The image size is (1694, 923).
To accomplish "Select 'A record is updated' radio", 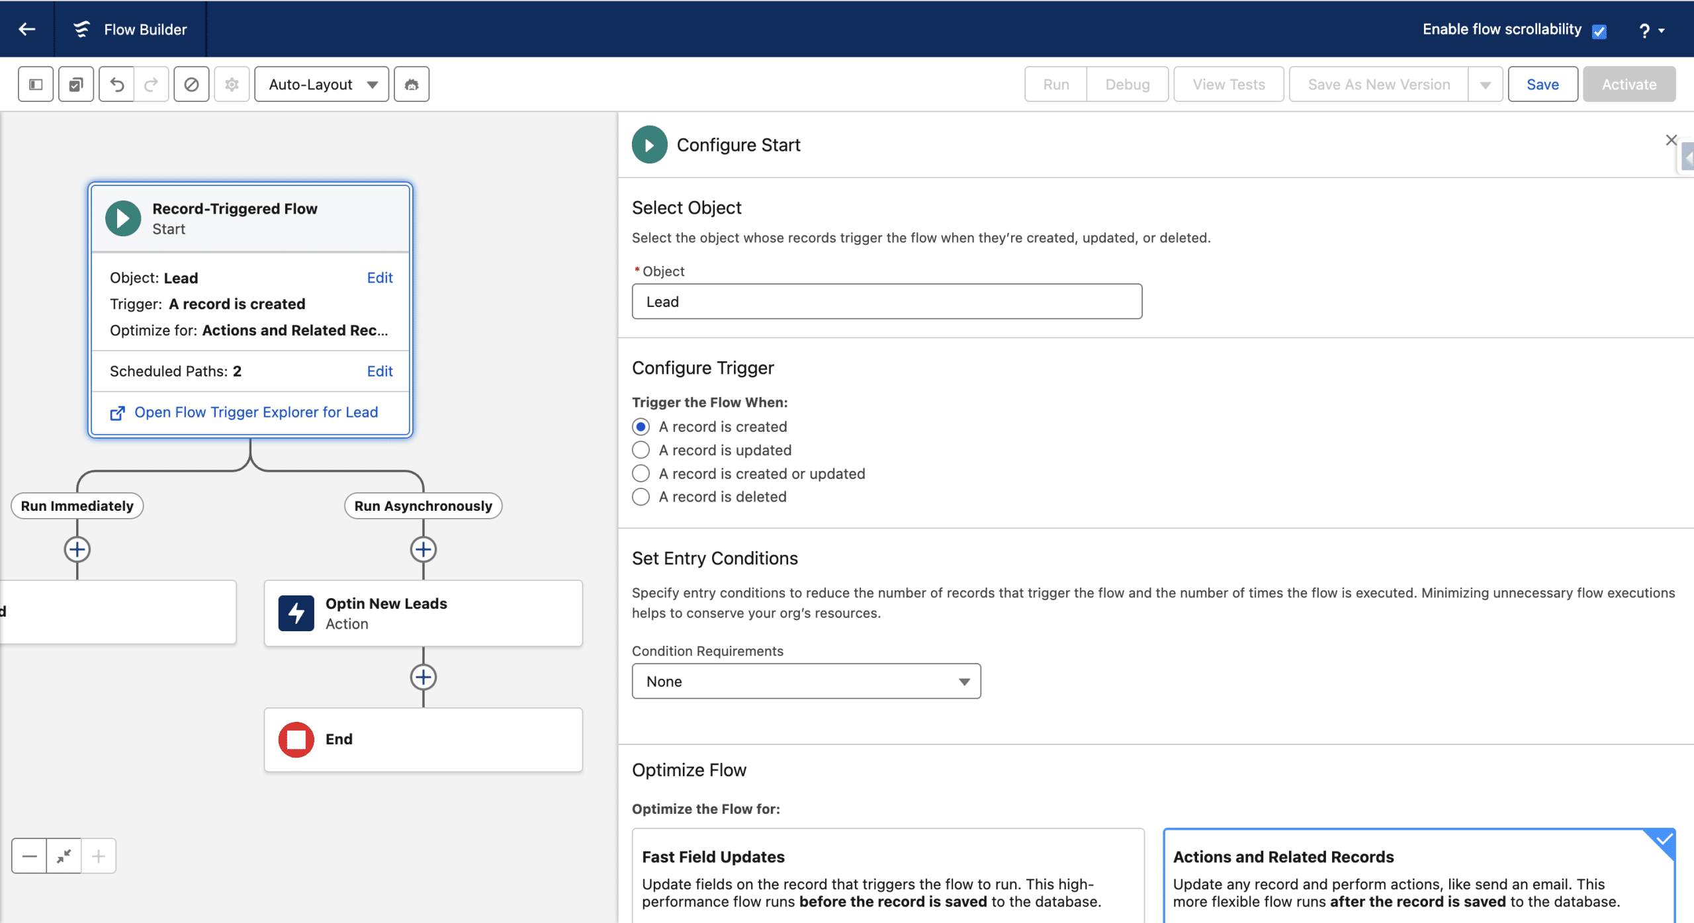I will [x=641, y=450].
